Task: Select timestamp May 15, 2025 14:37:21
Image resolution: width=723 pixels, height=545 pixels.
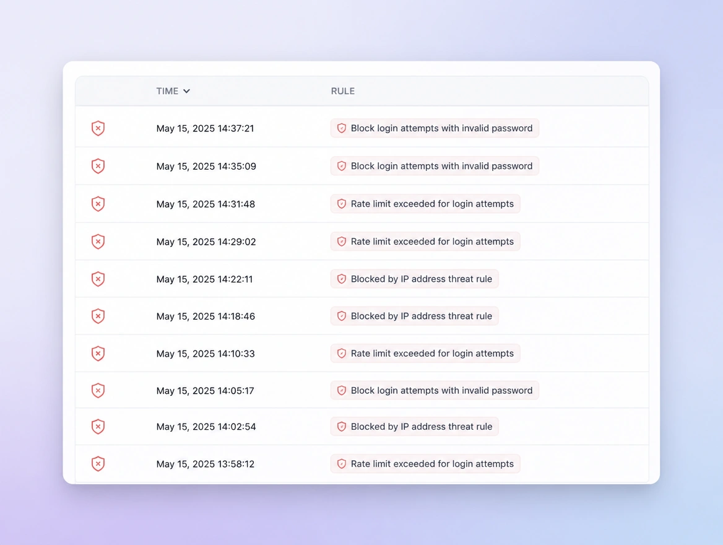Action: [205, 129]
